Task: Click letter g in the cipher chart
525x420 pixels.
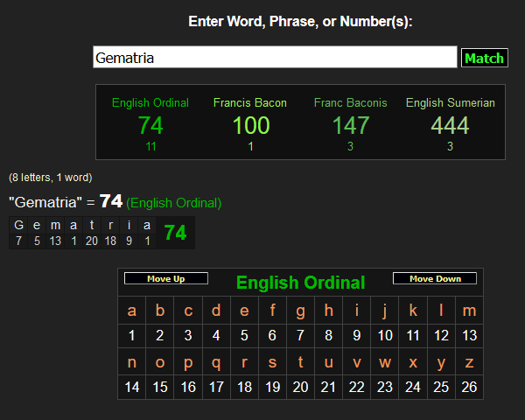Action: click(x=300, y=311)
